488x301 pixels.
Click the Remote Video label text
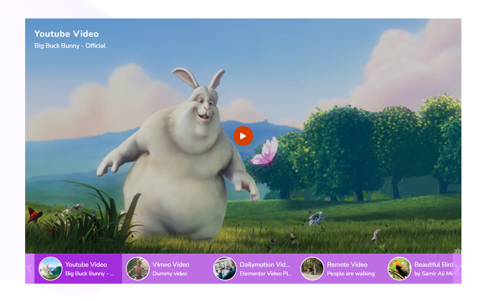coord(347,265)
